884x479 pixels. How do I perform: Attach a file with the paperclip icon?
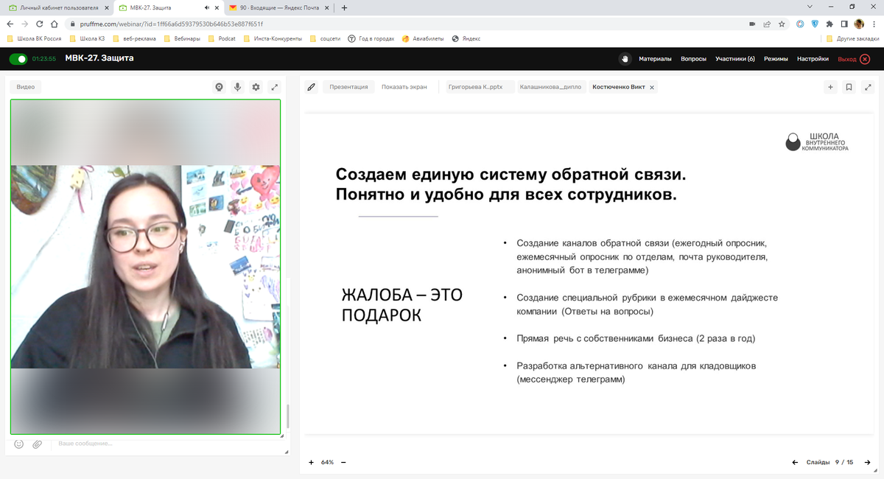tap(38, 444)
